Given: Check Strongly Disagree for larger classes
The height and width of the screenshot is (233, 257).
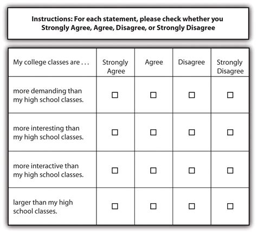Looking at the screenshot, I should (230, 206).
